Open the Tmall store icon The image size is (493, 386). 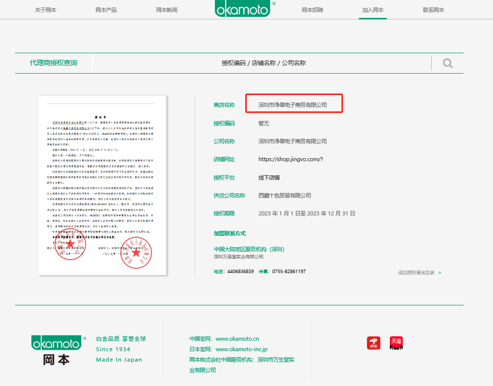(x=396, y=343)
